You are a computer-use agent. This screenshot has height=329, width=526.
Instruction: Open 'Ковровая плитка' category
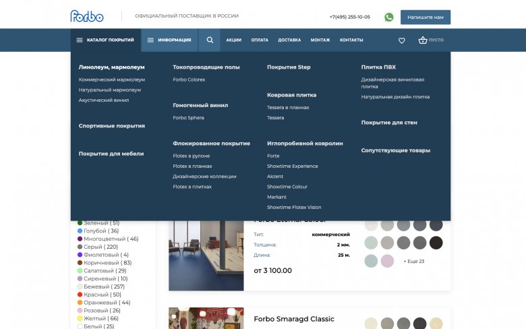point(291,95)
